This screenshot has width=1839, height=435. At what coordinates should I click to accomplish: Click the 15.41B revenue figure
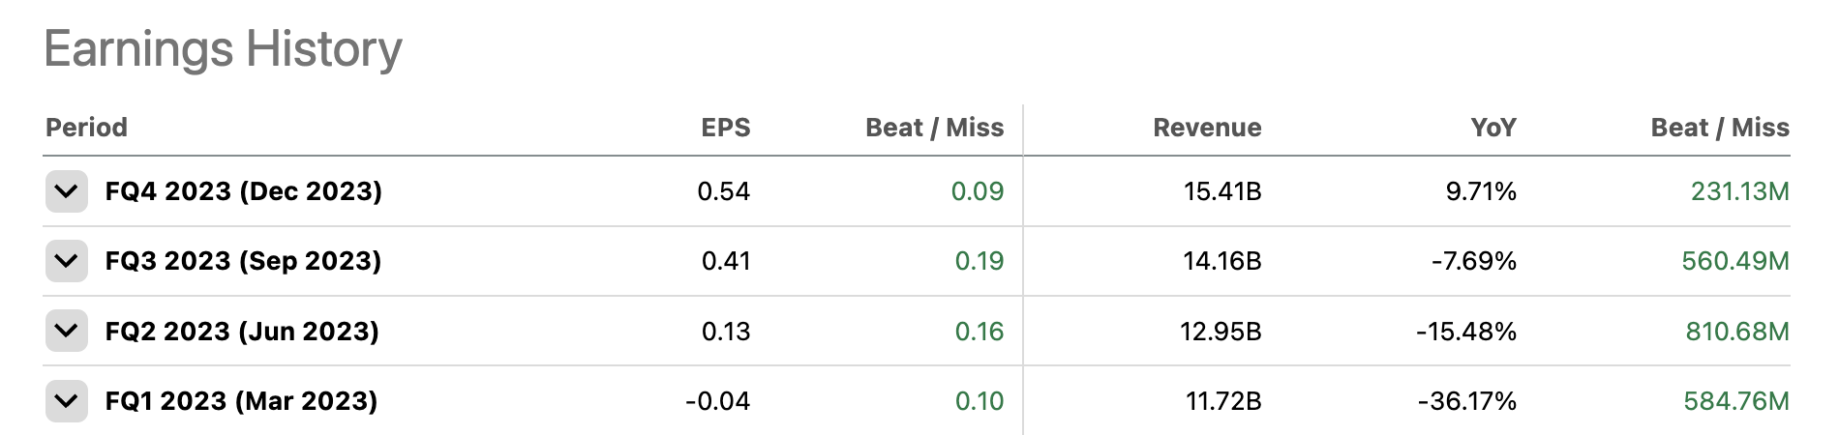[x=1221, y=191]
